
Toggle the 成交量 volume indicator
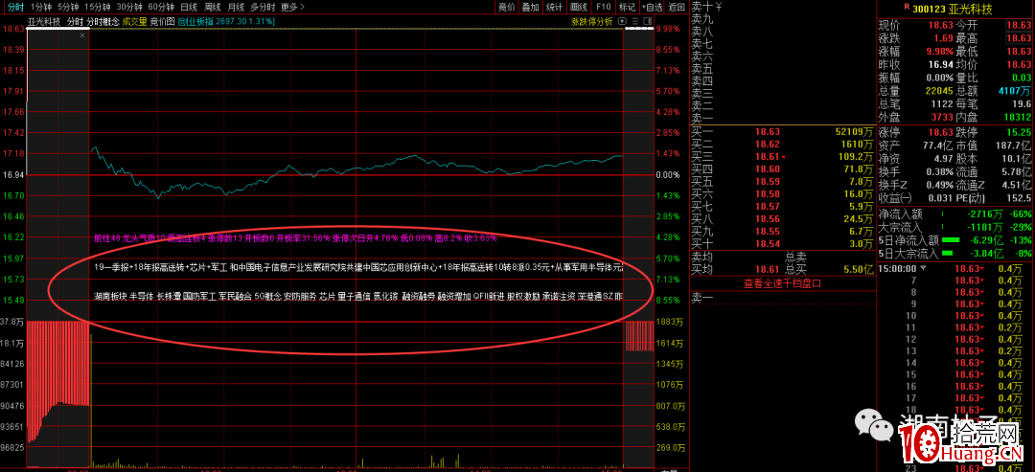(x=133, y=20)
